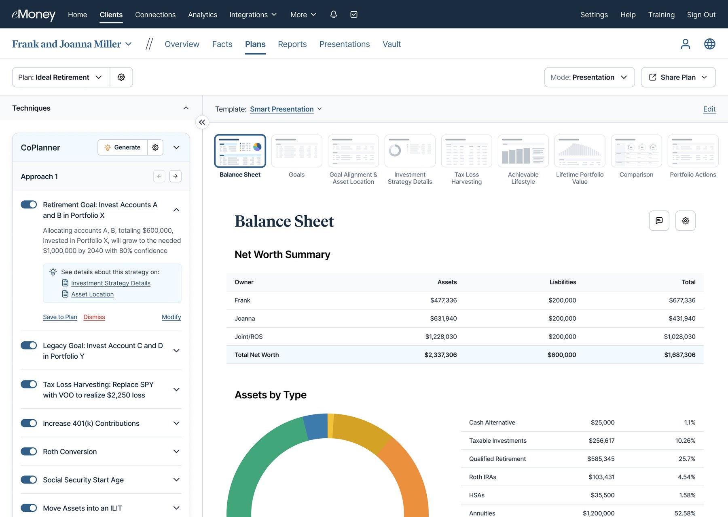Open the Balance Sheet settings gear

(x=686, y=221)
